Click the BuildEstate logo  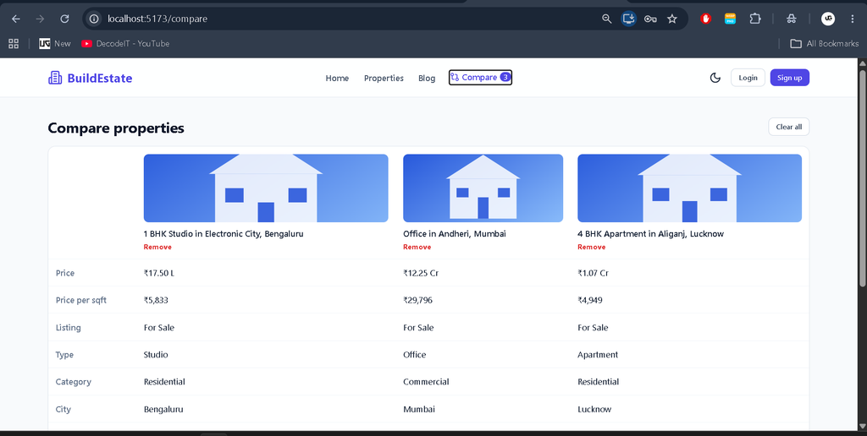pos(90,78)
